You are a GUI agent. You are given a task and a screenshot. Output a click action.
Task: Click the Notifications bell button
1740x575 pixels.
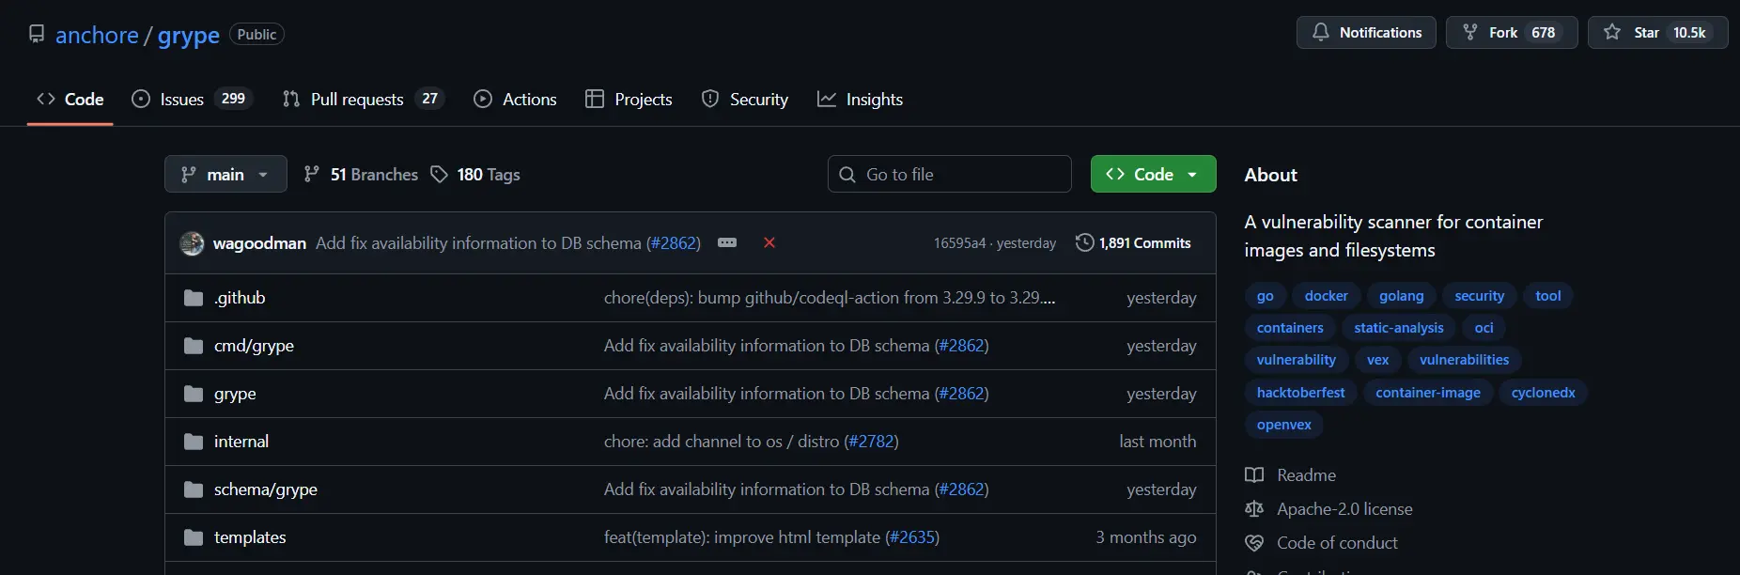pyautogui.click(x=1366, y=32)
